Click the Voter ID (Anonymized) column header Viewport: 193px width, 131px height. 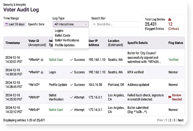37,43
